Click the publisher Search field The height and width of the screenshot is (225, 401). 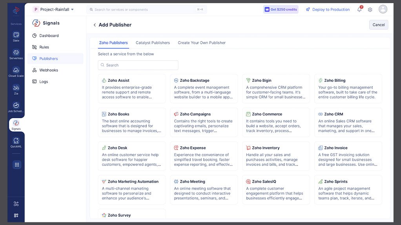(x=138, y=65)
